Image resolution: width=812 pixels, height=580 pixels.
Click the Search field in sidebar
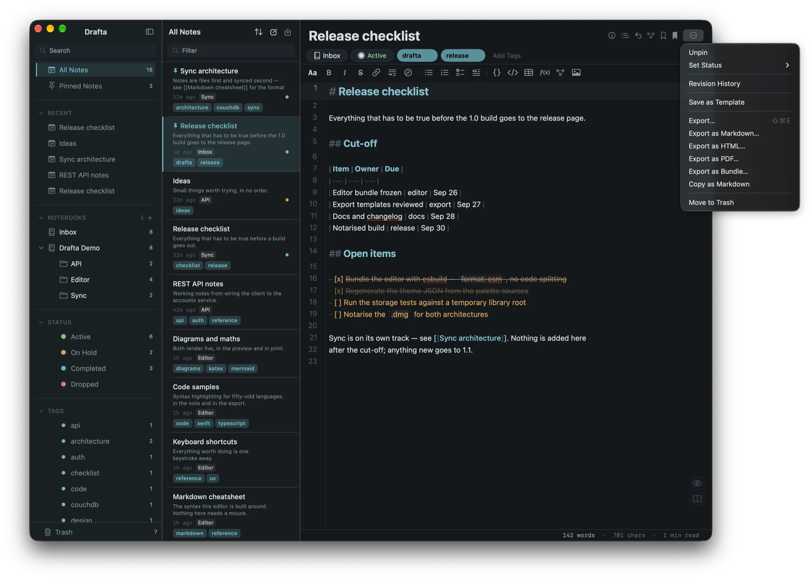pyautogui.click(x=96, y=50)
